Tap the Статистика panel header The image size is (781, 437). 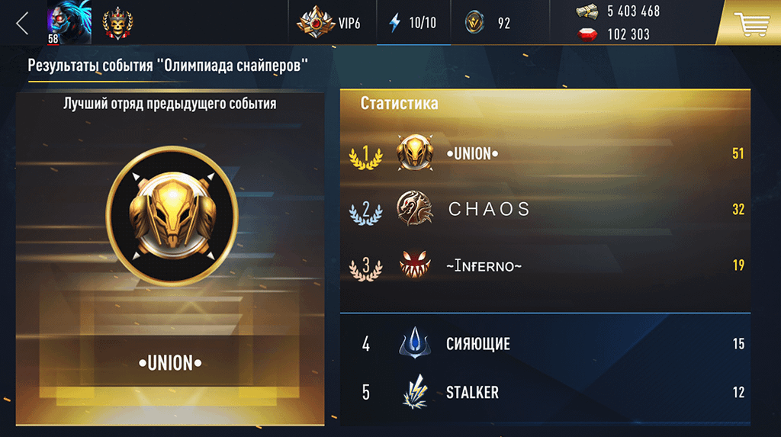[399, 103]
